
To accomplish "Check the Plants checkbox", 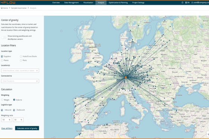I will point(2,60).
